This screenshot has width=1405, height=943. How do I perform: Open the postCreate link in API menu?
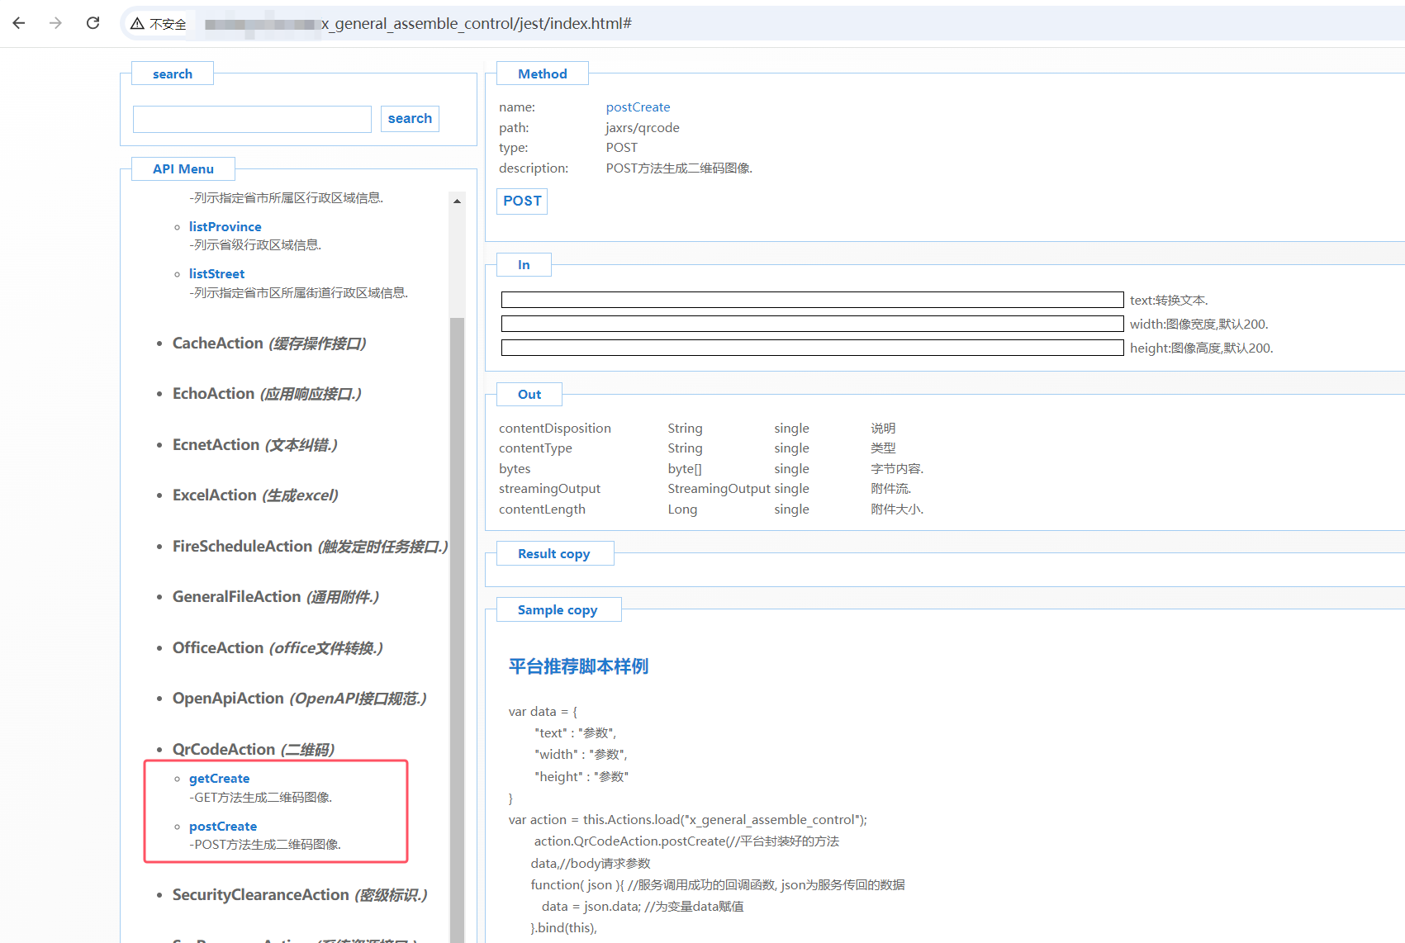(x=222, y=827)
